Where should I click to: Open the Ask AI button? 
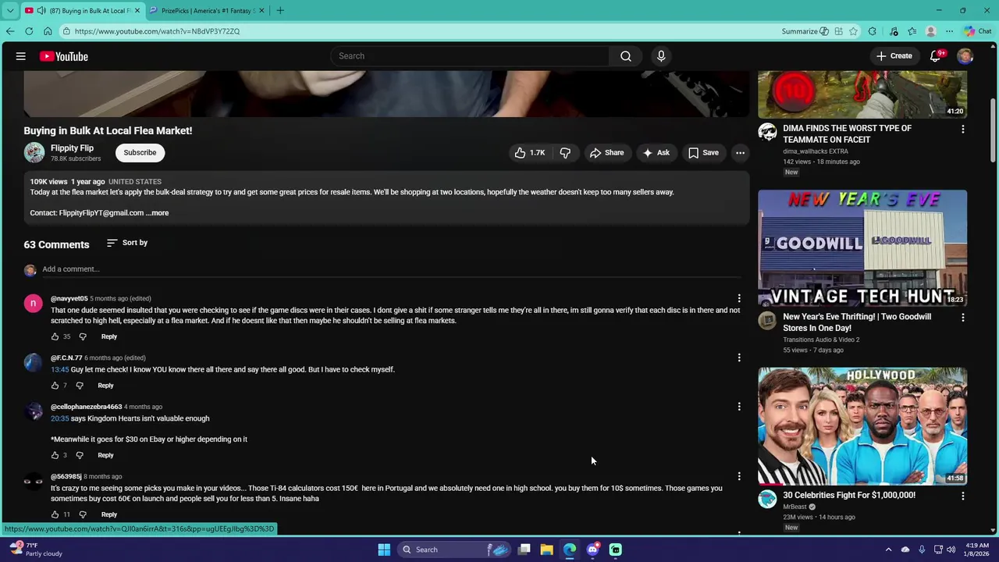pos(656,153)
